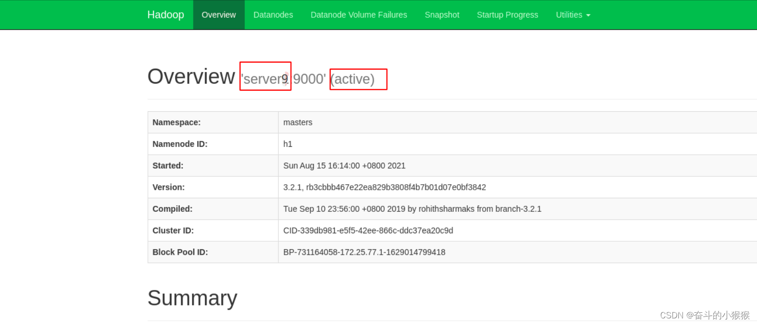Click the 'server9:9000' host text
Screen dimensions: 757x324
pyautogui.click(x=283, y=79)
